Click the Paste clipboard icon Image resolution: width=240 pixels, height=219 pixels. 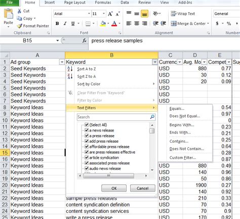click(x=8, y=14)
